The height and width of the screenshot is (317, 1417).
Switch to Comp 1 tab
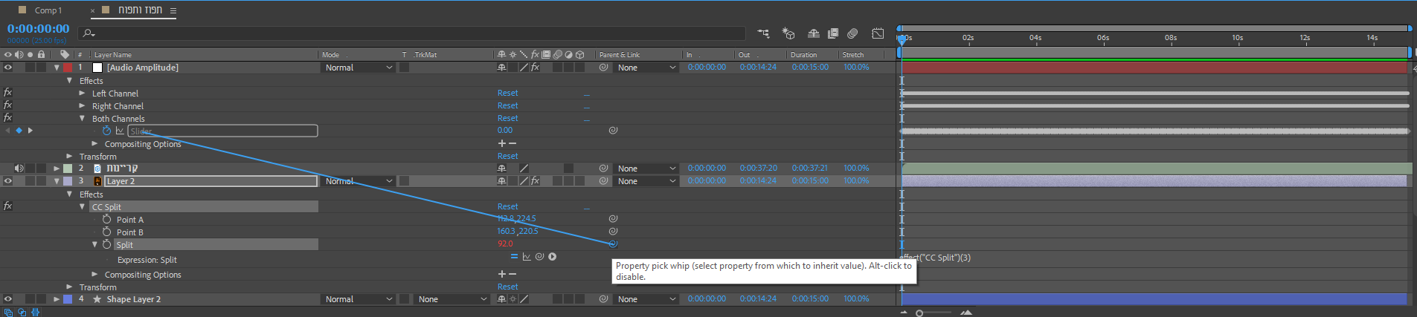[x=48, y=10]
